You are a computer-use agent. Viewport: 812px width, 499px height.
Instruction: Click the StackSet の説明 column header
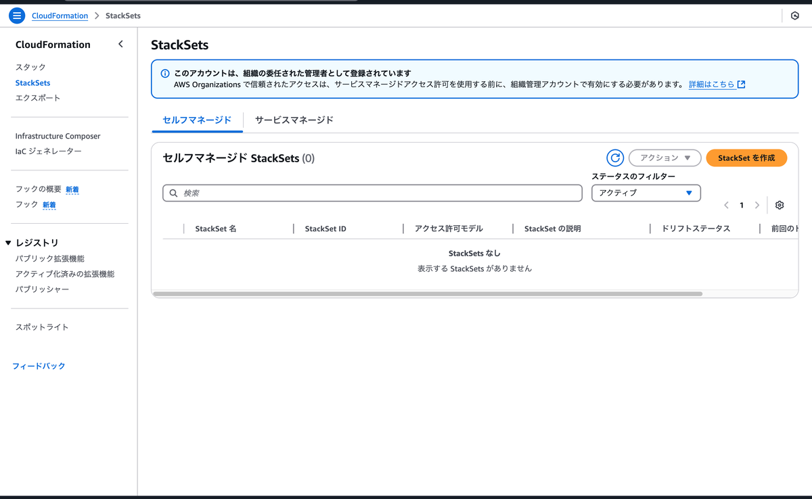point(552,229)
